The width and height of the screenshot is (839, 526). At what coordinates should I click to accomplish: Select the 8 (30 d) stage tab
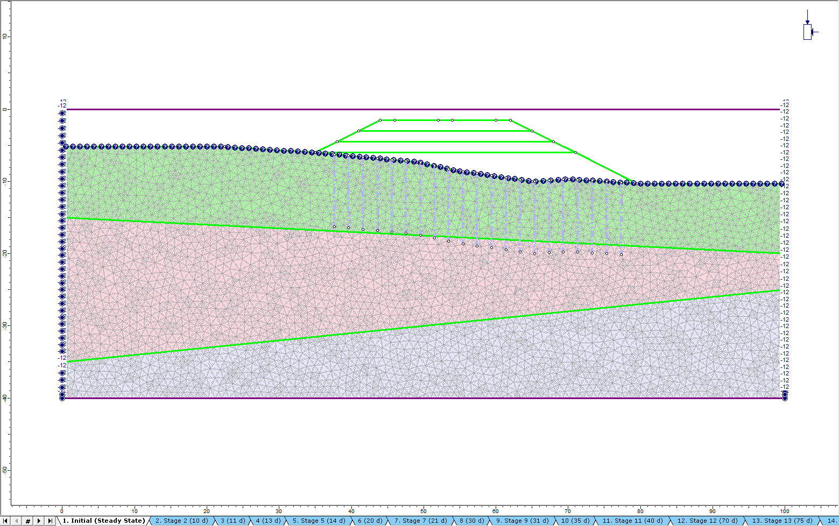coord(471,521)
